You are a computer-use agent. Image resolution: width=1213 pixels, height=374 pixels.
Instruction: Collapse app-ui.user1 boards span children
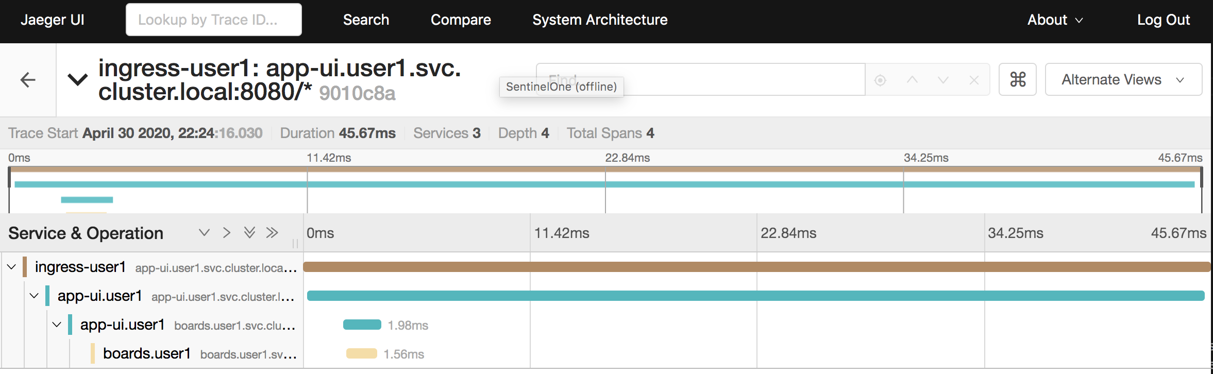pos(57,325)
